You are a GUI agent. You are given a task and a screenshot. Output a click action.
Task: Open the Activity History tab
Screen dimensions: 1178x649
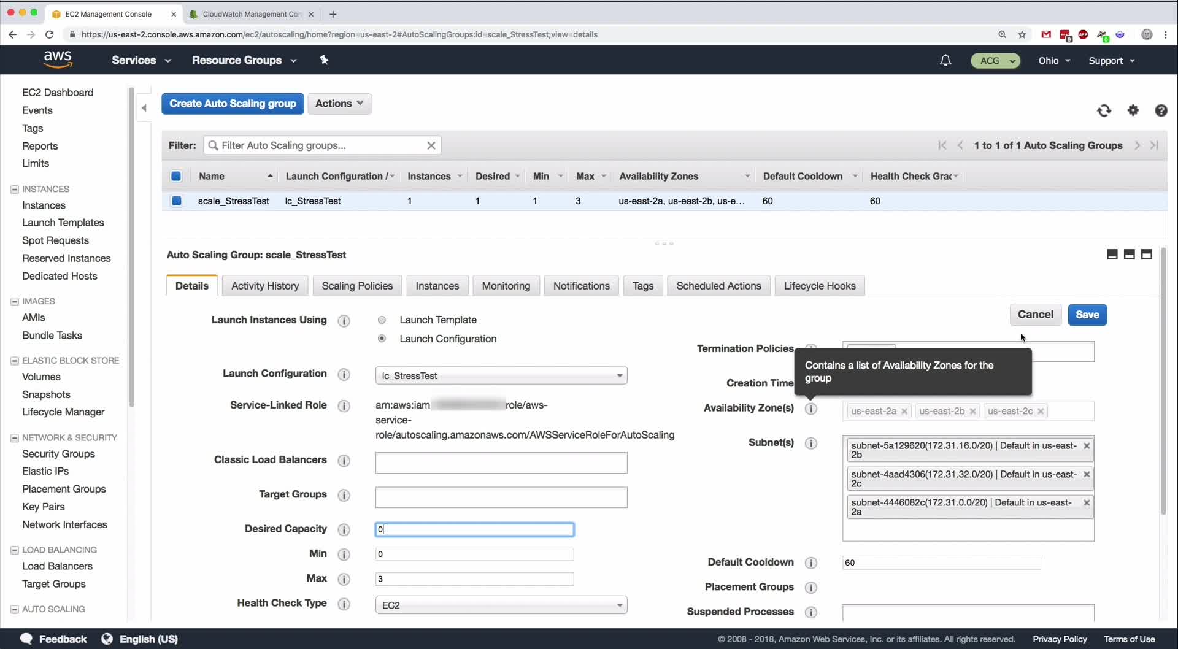(x=265, y=286)
